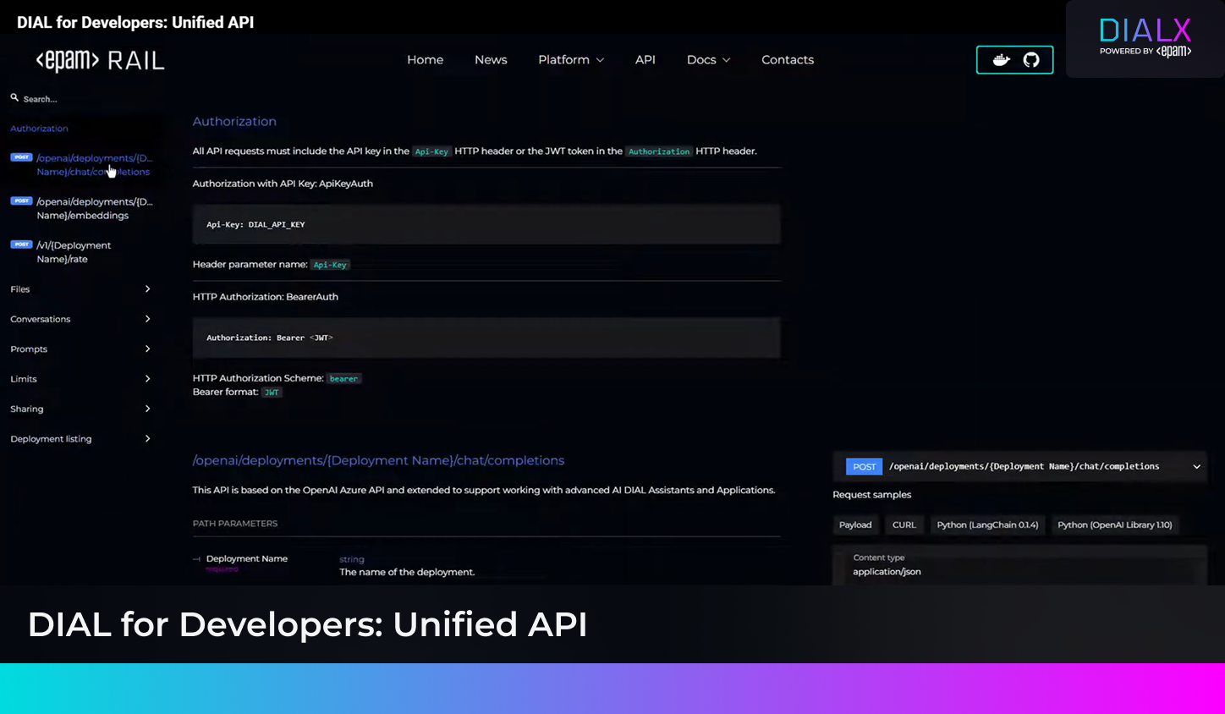This screenshot has height=714, width=1225.
Task: Click the epam RAIL logo
Action: [100, 61]
